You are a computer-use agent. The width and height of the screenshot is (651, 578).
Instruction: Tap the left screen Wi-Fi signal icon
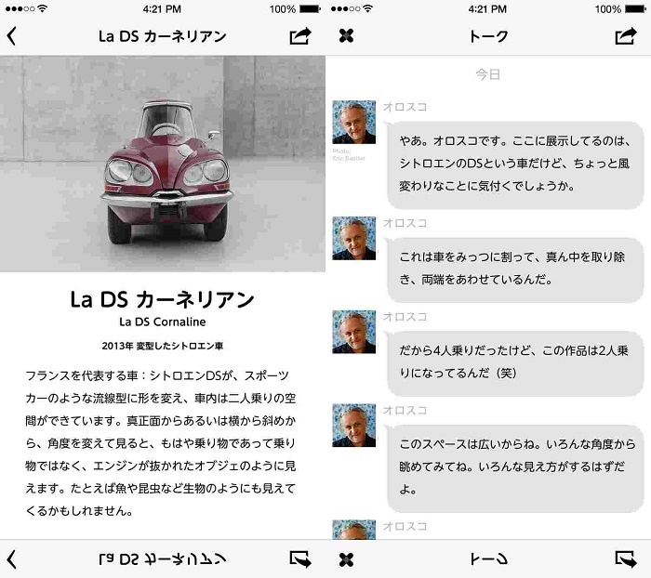click(42, 8)
